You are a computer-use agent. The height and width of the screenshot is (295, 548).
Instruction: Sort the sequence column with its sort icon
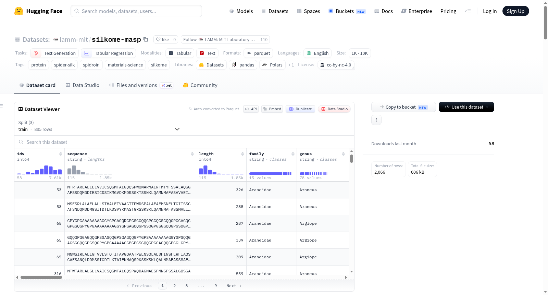coord(192,154)
